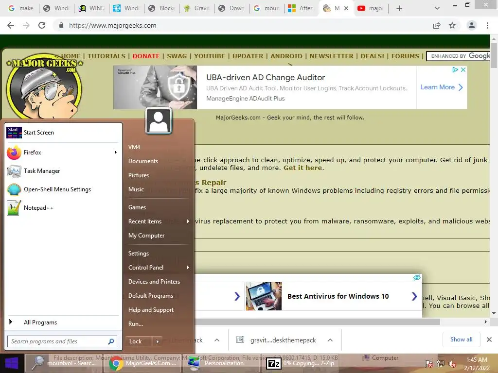Open Task Manager from the start menu
The height and width of the screenshot is (373, 498).
(x=63, y=171)
